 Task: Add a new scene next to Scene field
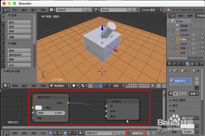click(x=130, y=10)
